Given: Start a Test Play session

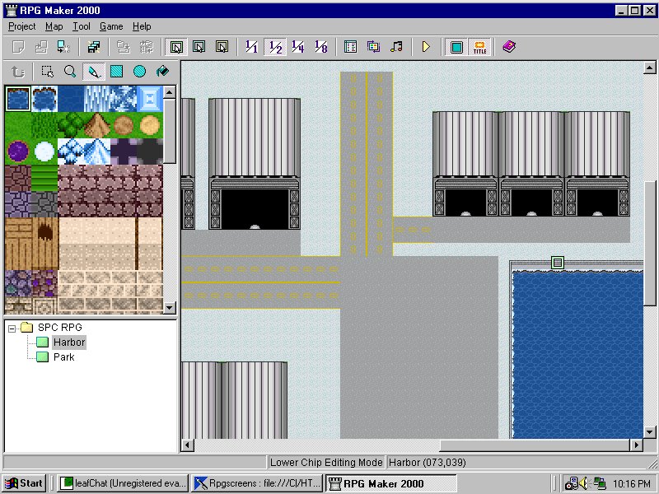Looking at the screenshot, I should click(x=426, y=47).
